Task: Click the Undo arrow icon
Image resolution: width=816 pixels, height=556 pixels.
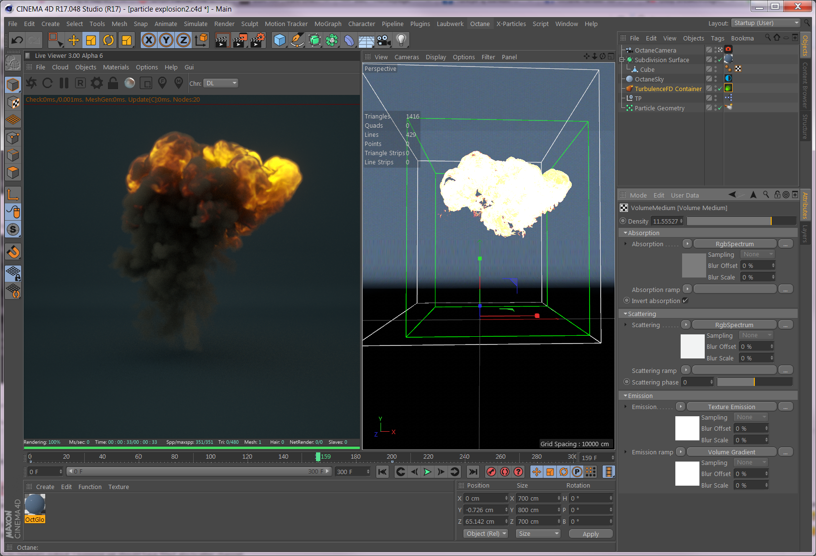Action: [17, 40]
